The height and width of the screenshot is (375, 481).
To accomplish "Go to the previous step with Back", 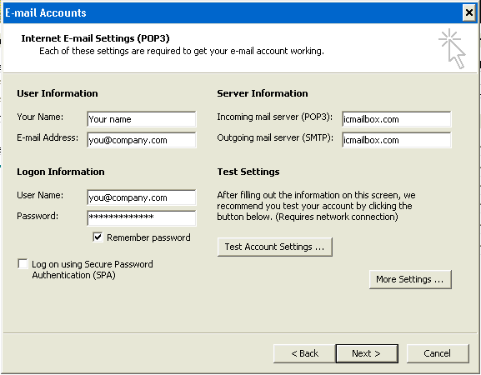I will coord(304,353).
